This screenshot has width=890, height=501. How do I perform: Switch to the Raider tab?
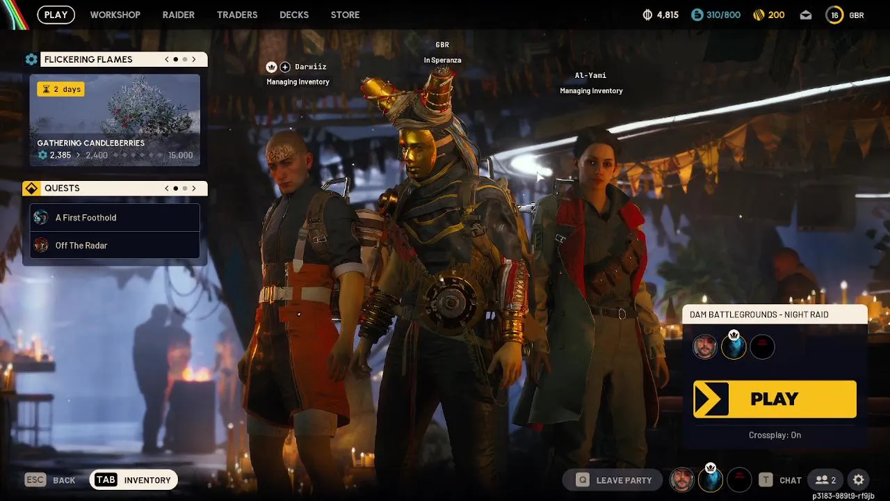[179, 15]
